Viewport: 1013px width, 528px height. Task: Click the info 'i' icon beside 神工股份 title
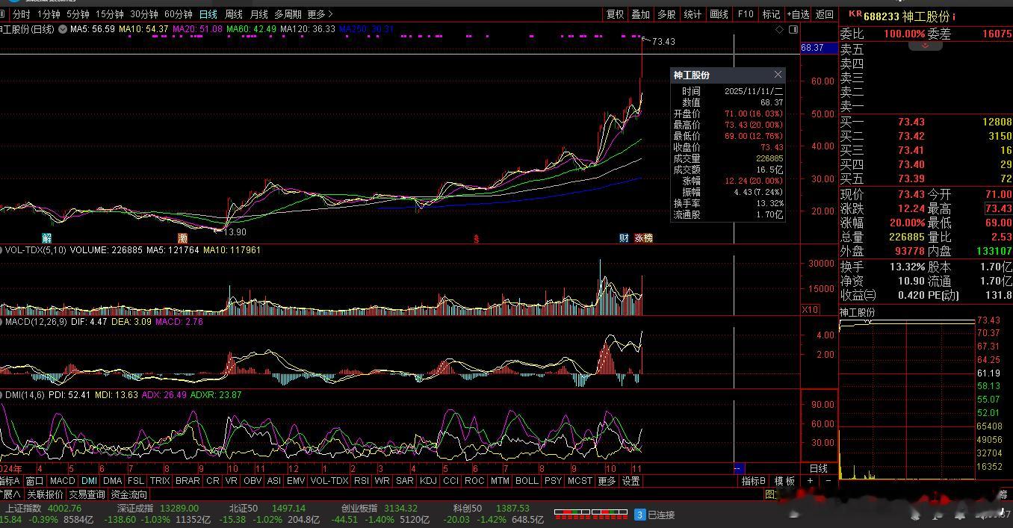click(954, 16)
